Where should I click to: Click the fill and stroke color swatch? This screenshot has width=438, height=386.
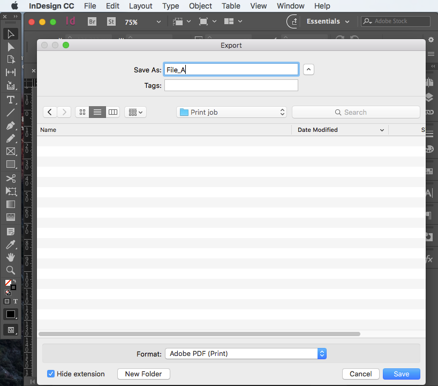[x=10, y=284]
